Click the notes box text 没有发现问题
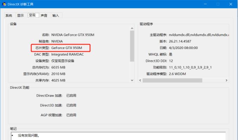 coord(28,135)
